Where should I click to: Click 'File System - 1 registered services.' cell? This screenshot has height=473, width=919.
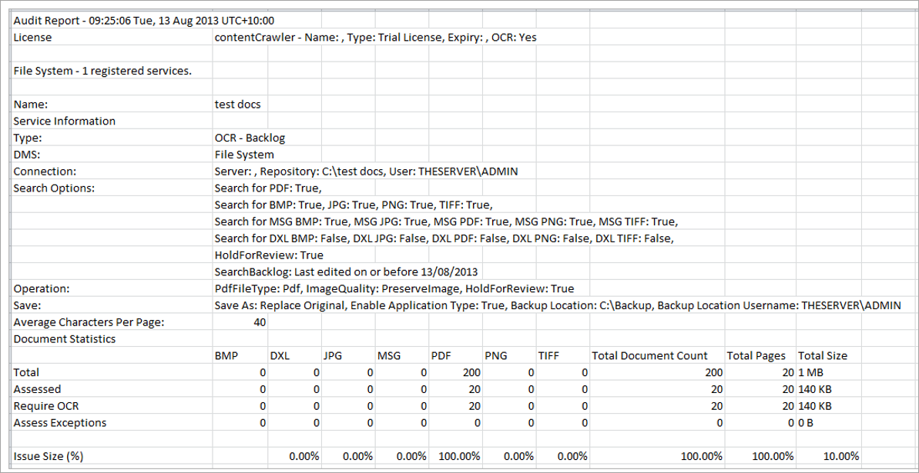coord(103,72)
